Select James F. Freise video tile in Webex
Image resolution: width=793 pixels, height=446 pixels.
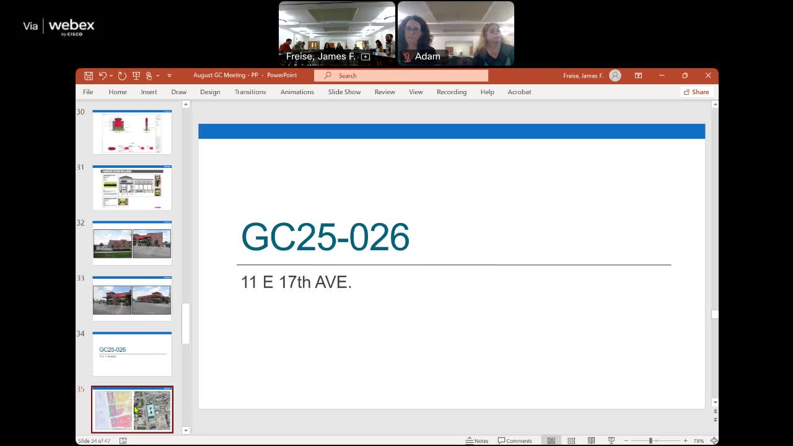pos(337,33)
